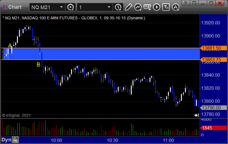
Task: Click the lower orange line at 13863.75
Action: [x=100, y=60]
